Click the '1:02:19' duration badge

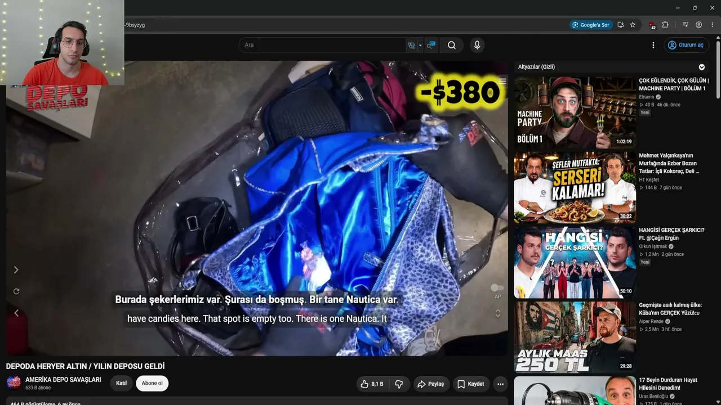tap(624, 142)
